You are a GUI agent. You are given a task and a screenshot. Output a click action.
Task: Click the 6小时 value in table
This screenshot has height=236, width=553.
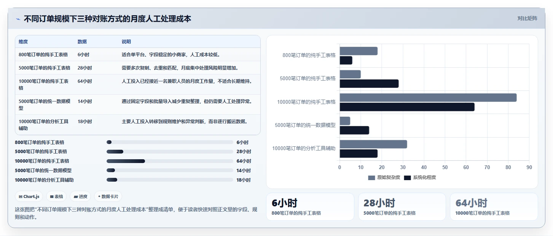(83, 55)
